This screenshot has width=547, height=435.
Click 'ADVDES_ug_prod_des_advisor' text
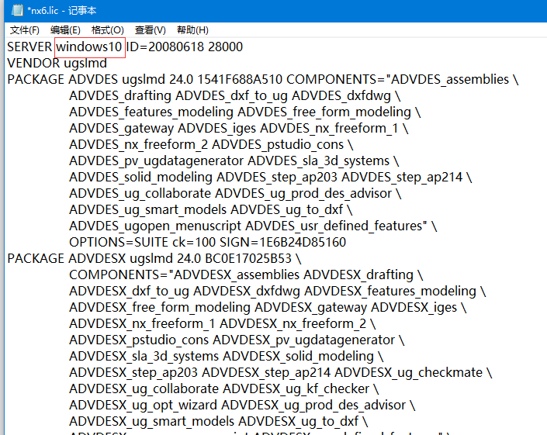[x=303, y=193]
